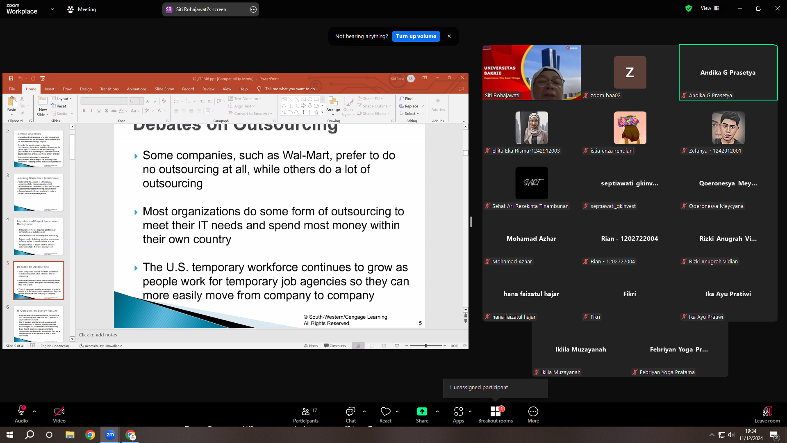Screen dimensions: 787x443
Task: Toggle the Notes pane in PowerPoint status bar
Action: (311, 346)
